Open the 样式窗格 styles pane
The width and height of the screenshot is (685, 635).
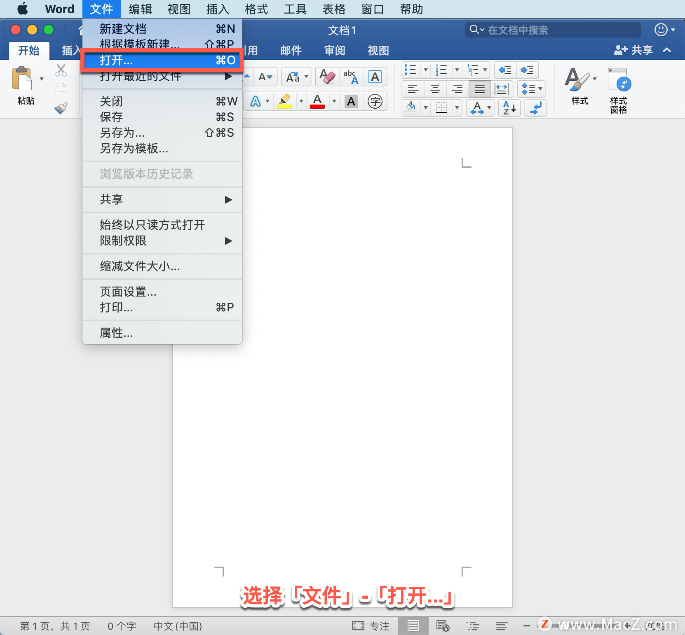coord(619,91)
